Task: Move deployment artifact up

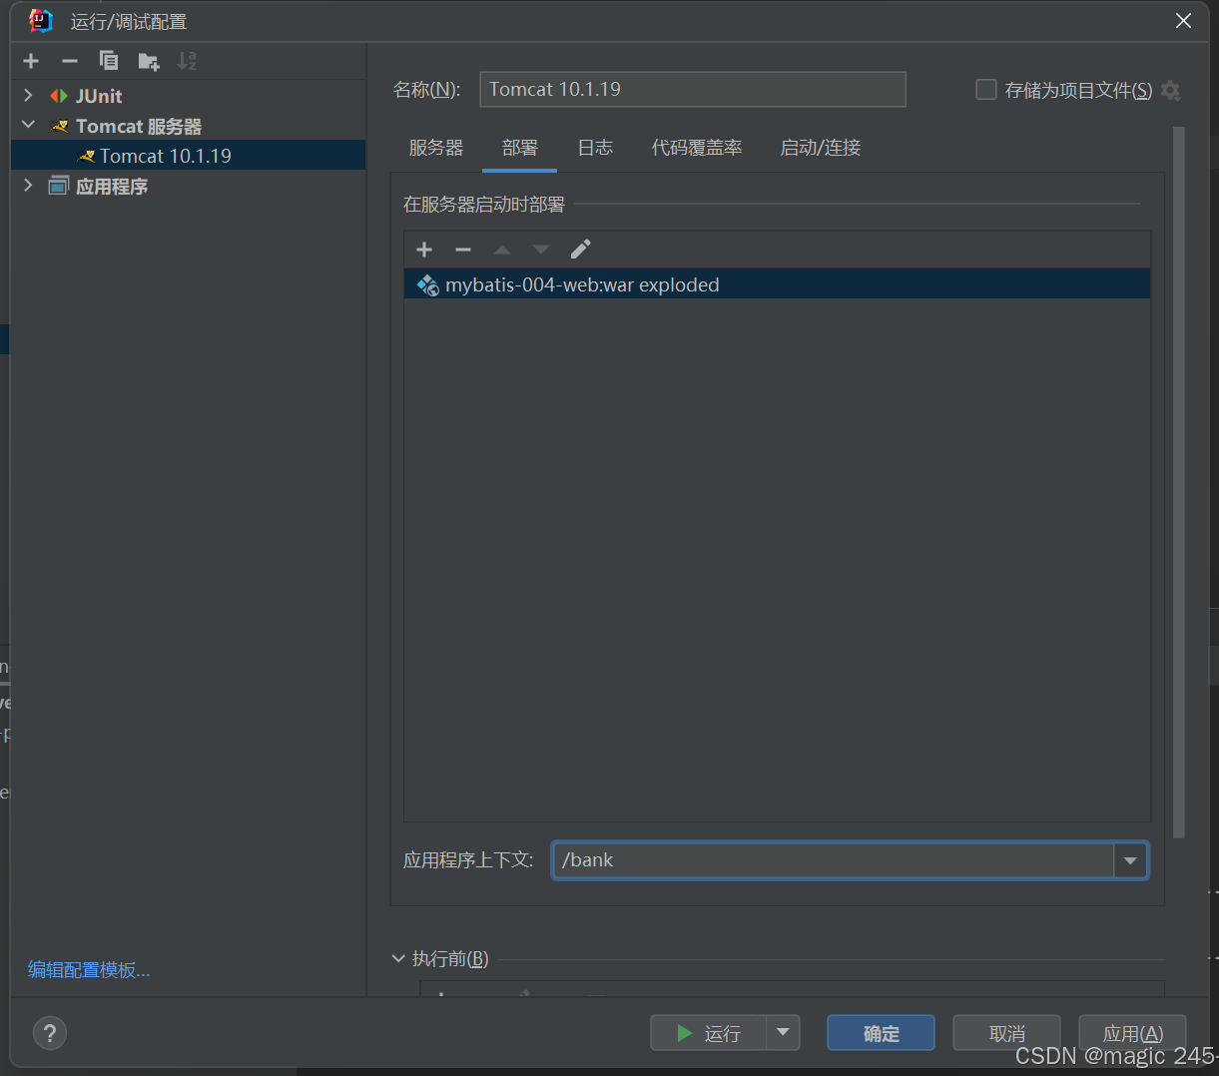Action: tap(502, 250)
